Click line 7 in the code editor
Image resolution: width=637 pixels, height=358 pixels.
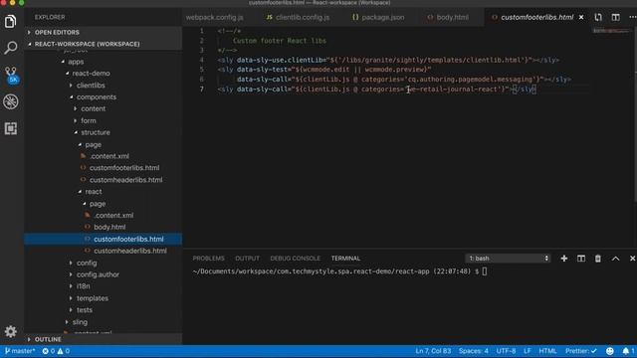(x=376, y=89)
